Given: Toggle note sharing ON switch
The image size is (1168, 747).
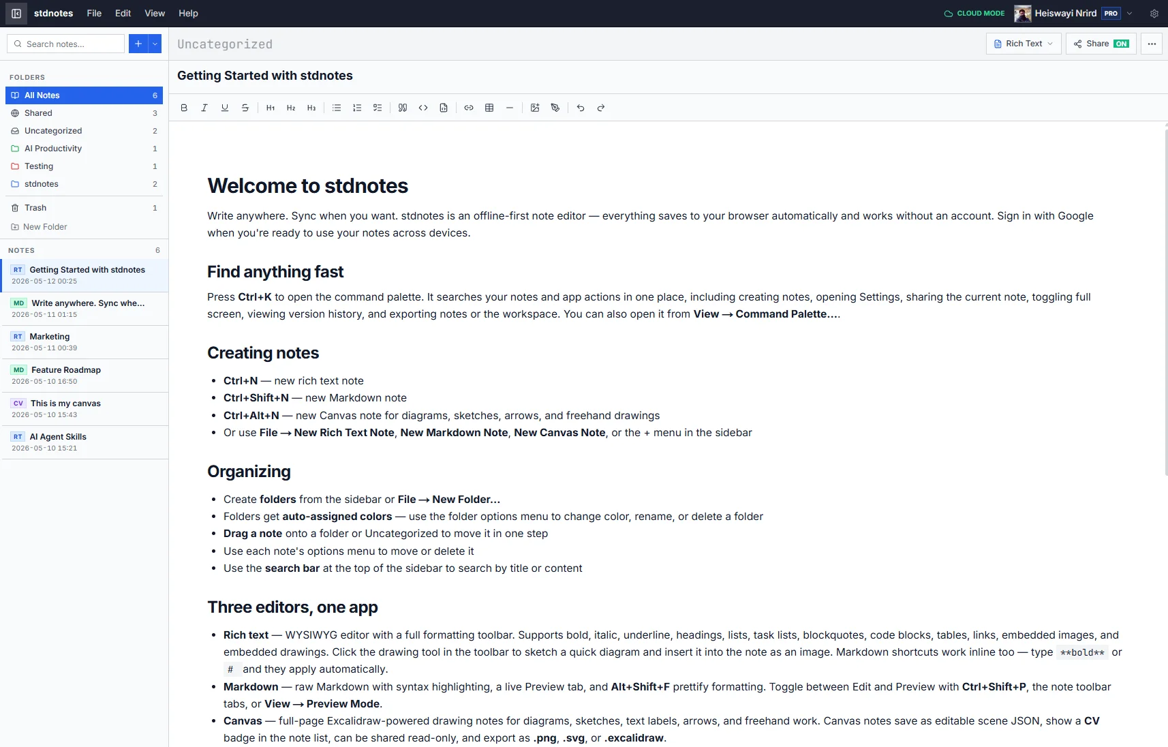Looking at the screenshot, I should tap(1121, 44).
